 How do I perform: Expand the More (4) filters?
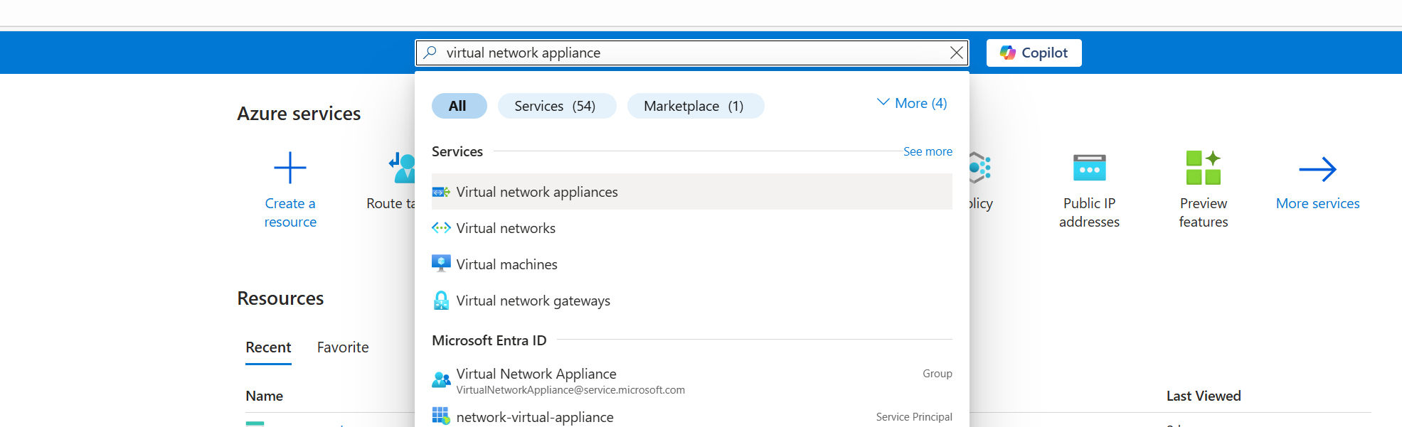(912, 103)
